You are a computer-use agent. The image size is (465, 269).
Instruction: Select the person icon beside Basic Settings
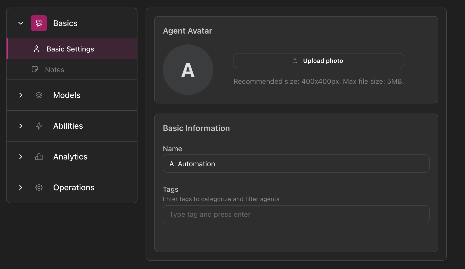click(36, 49)
